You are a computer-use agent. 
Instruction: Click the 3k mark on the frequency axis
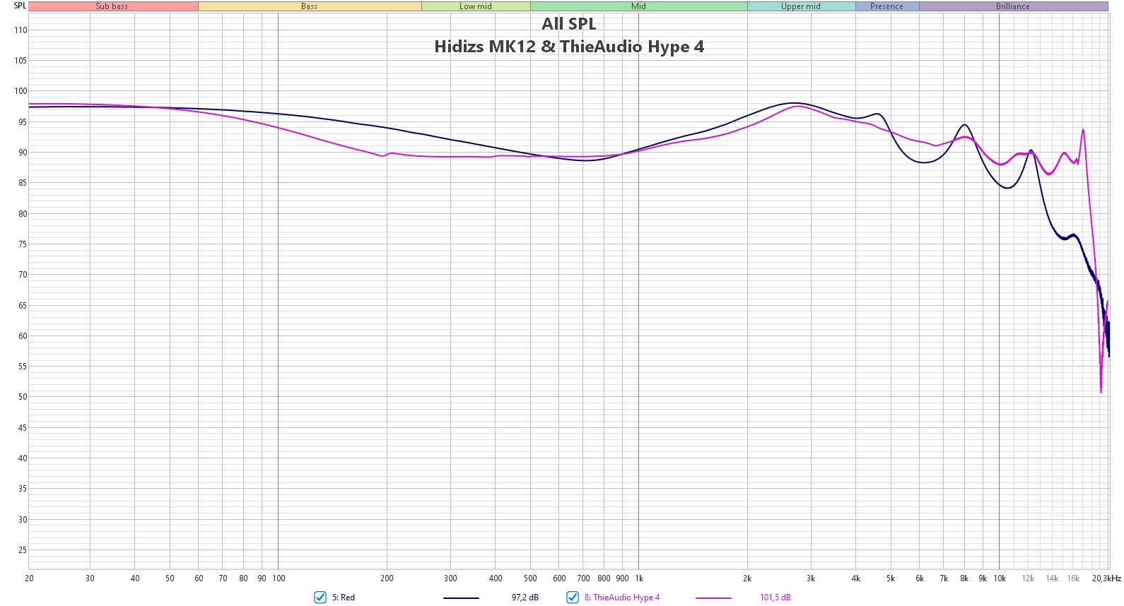[811, 578]
